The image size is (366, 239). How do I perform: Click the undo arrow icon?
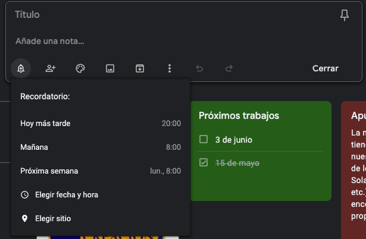[199, 68]
